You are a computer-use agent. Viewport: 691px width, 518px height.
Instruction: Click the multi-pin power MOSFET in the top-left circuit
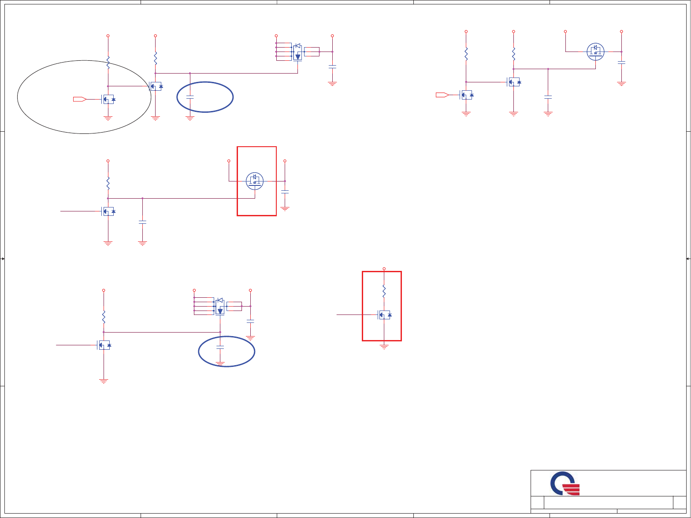[x=297, y=52]
